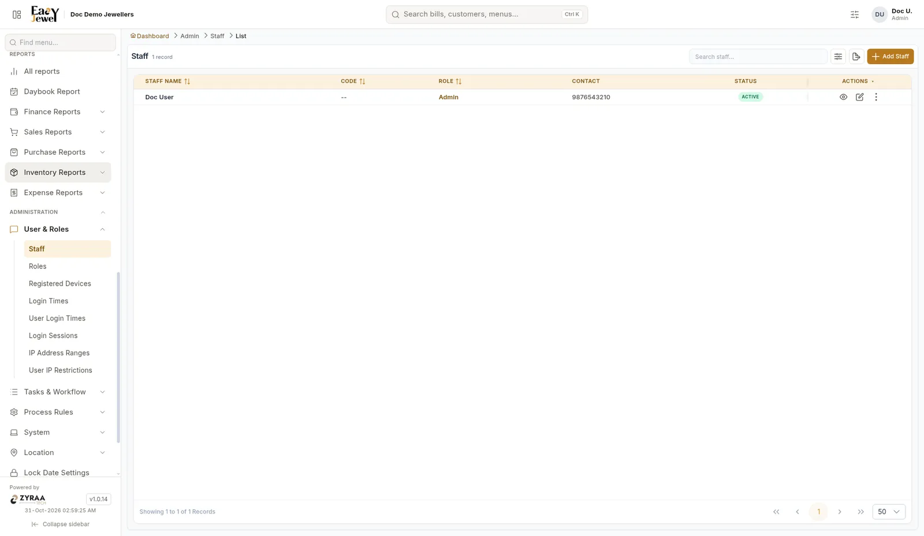Go to the previous page arrow
Viewport: 924px width, 536px height.
[x=798, y=512]
